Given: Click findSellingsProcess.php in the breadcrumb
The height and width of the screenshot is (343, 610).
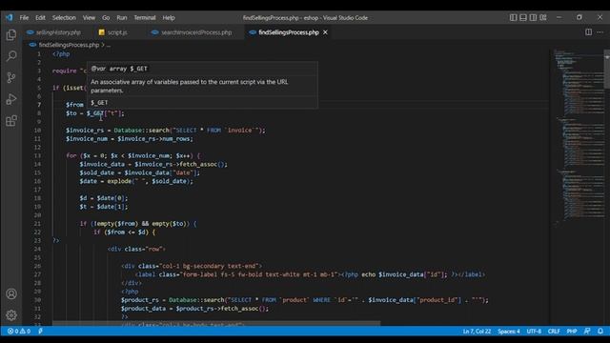Looking at the screenshot, I should tap(69, 45).
